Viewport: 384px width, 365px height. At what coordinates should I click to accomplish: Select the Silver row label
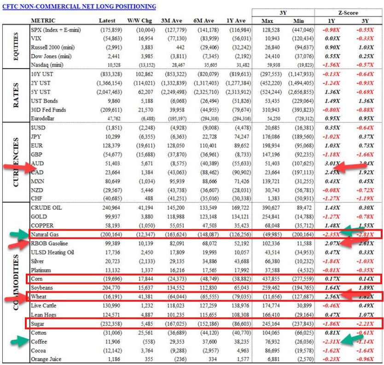click(37, 261)
